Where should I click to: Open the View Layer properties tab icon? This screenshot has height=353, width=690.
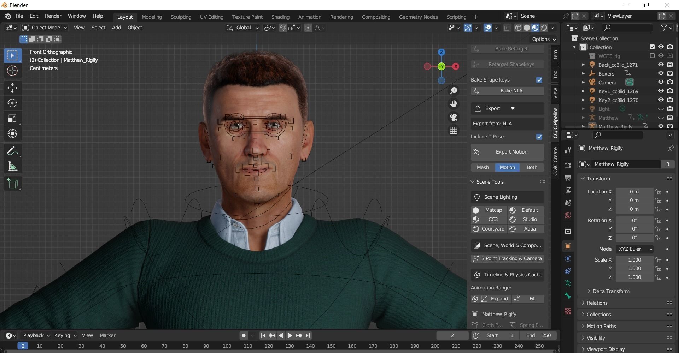568,190
